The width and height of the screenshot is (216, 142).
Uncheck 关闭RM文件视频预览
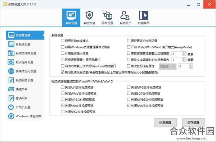(62, 105)
